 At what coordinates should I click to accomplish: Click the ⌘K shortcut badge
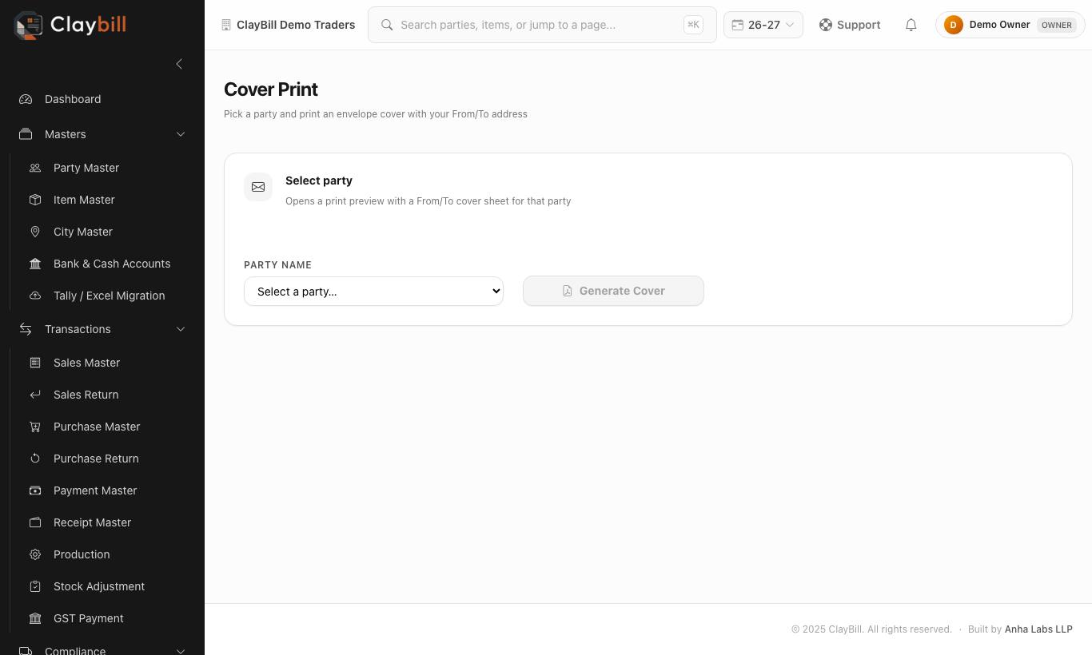click(693, 25)
